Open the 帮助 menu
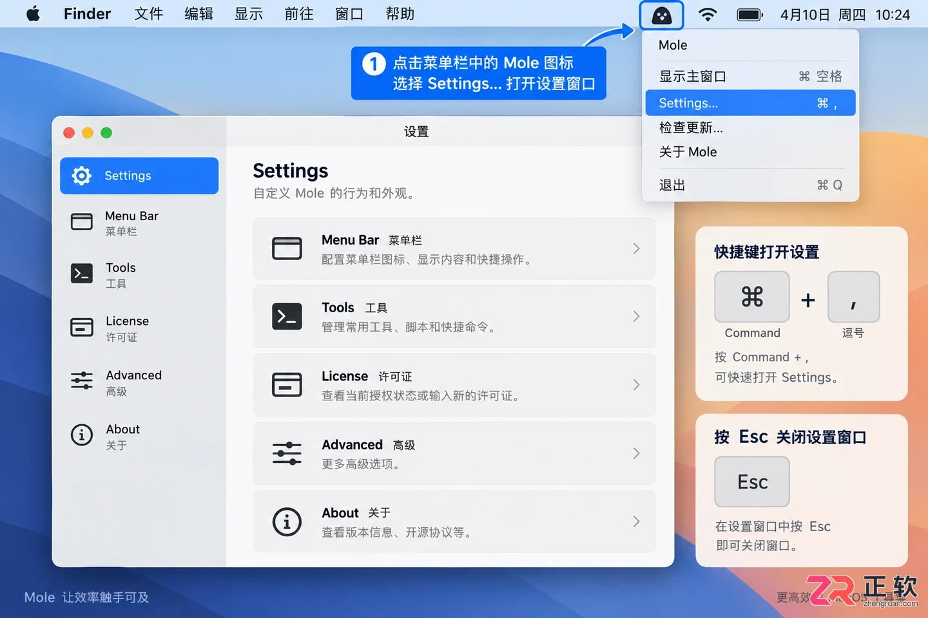Screen dimensions: 928x618 point(400,14)
